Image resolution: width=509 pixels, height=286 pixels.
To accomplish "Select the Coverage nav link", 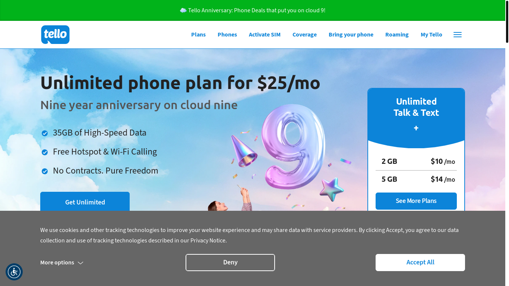I will tap(304, 35).
